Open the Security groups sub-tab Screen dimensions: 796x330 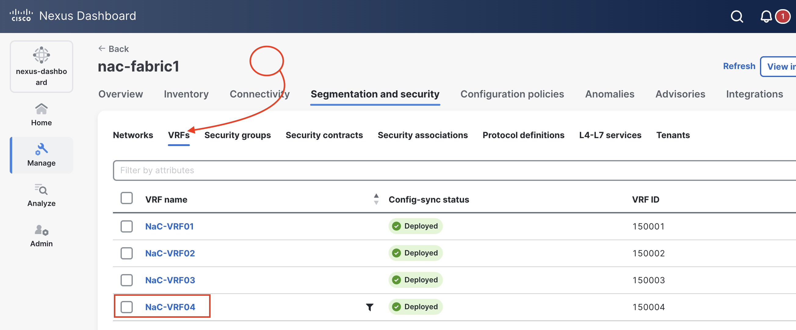pos(237,135)
